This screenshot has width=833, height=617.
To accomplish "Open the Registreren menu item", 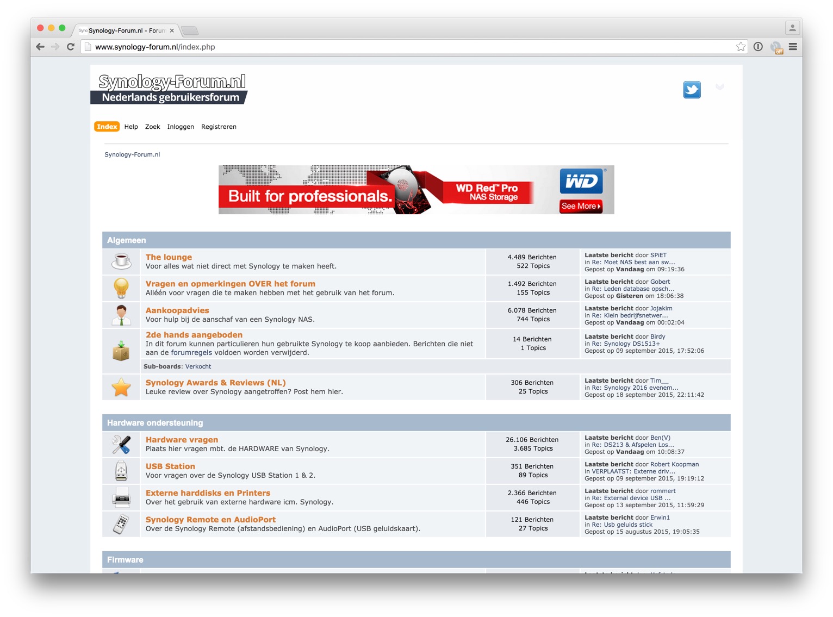I will tap(219, 127).
